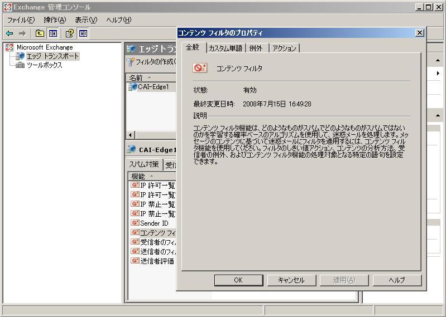
Task: Click the 送信者評価 feature icon
Action: pos(135,261)
